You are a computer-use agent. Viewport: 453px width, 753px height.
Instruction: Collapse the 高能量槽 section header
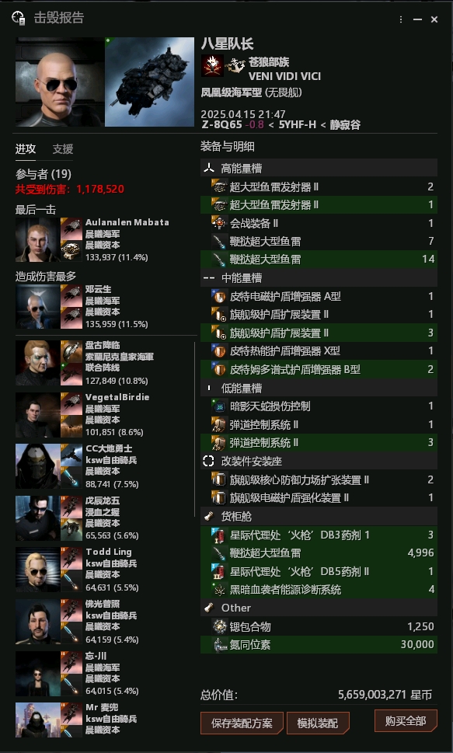319,168
